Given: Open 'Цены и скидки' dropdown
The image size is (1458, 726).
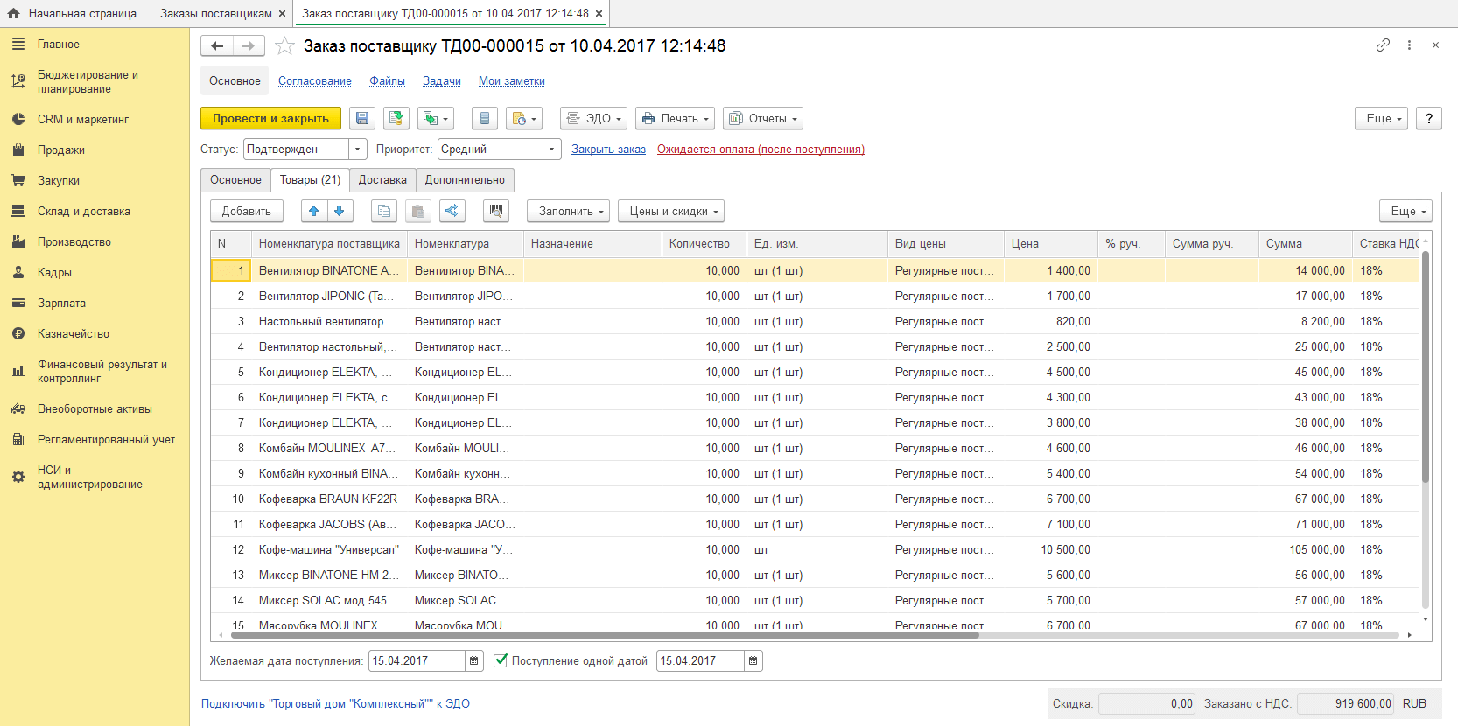Looking at the screenshot, I should (670, 212).
